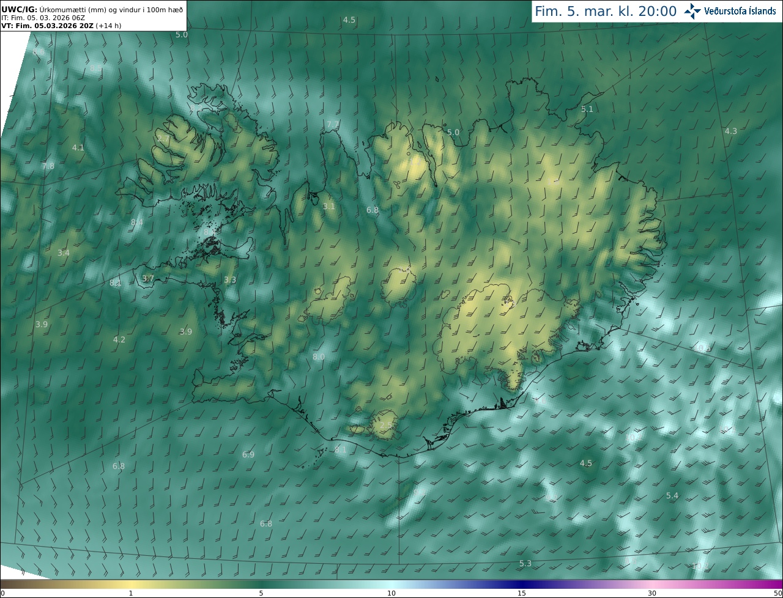Click the map value '2.7' on Westfjords

164,139
